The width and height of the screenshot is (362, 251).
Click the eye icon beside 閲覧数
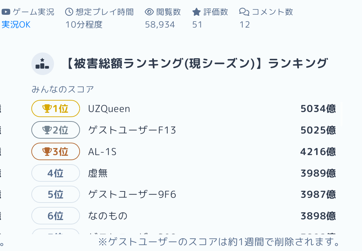(x=149, y=12)
